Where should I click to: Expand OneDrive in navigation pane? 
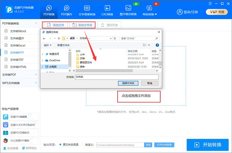click(42, 60)
